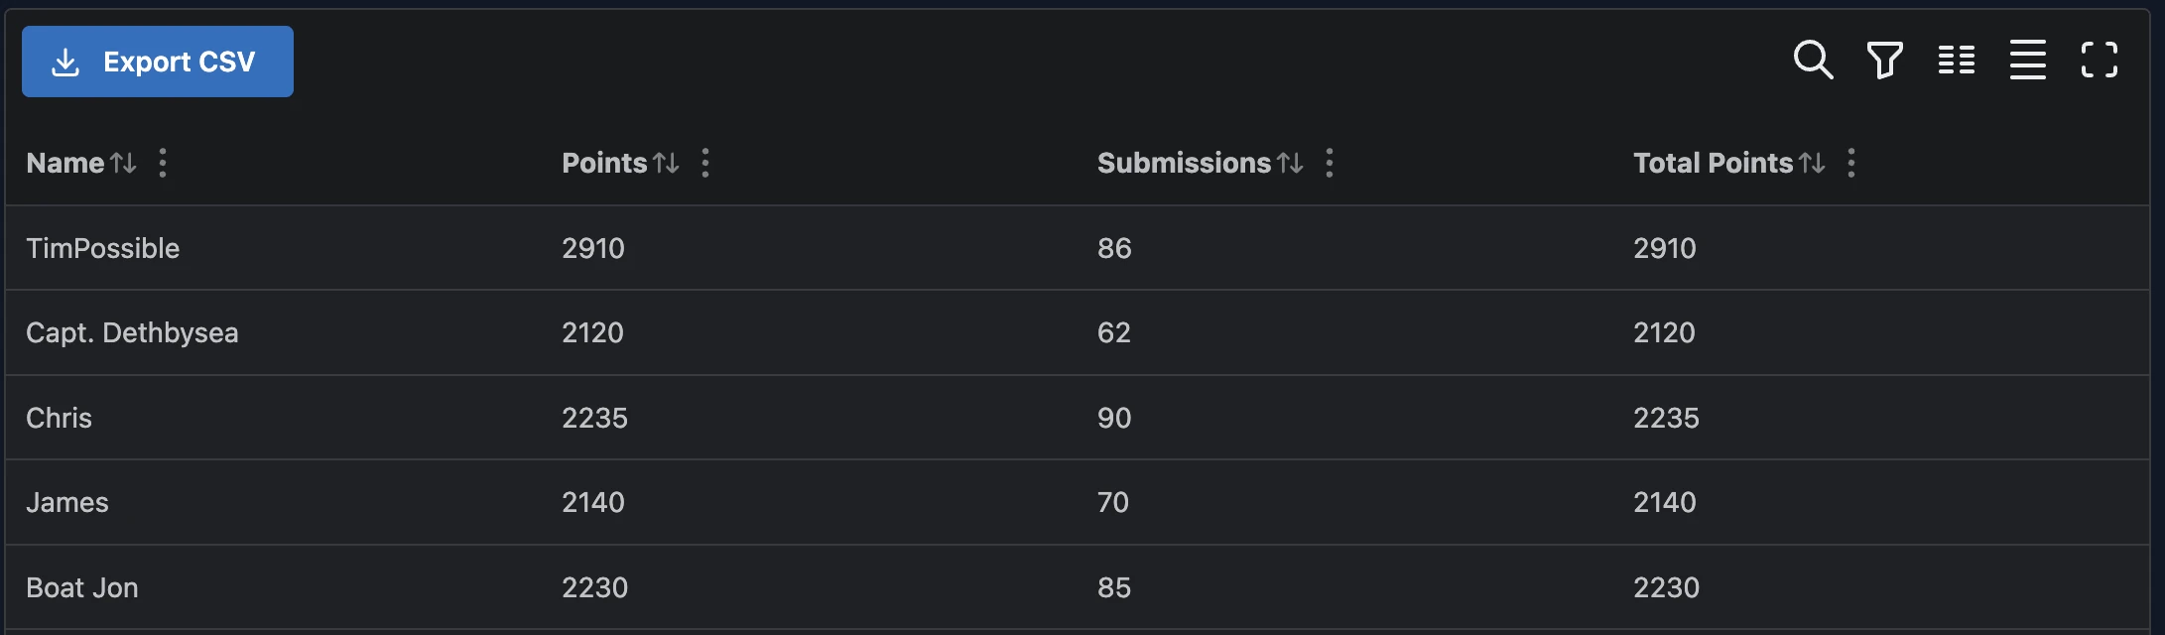Open the Points column options menu
2165x635 pixels.
coord(704,163)
